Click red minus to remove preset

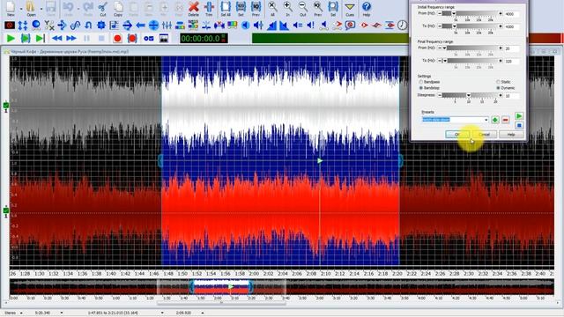(x=505, y=120)
